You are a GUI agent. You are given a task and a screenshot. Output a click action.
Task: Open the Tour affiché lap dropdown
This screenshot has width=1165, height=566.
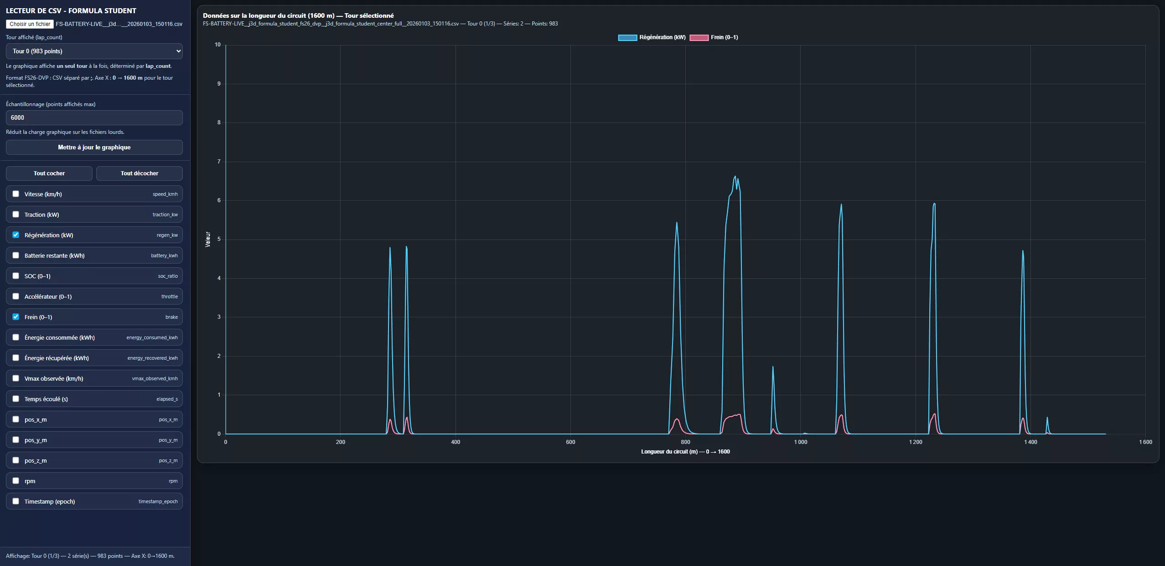[x=94, y=51]
